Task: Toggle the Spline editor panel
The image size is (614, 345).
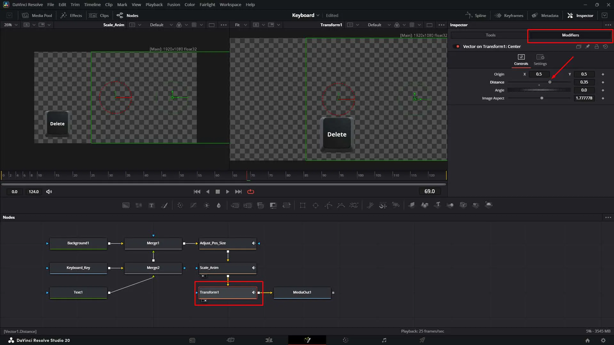Action: click(x=475, y=15)
